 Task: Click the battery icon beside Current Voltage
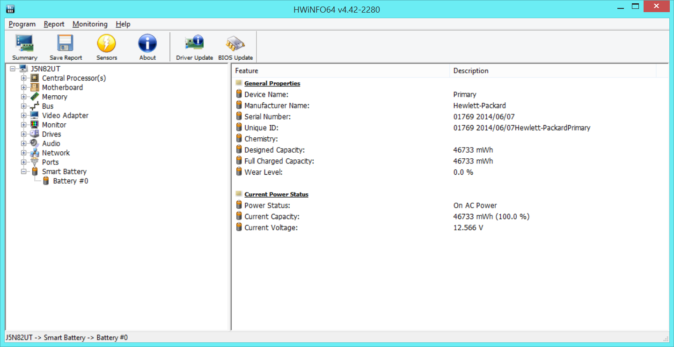(239, 227)
